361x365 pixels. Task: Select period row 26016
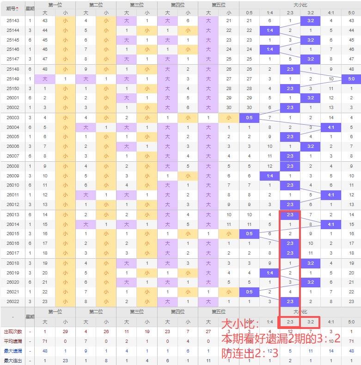click(181, 243)
